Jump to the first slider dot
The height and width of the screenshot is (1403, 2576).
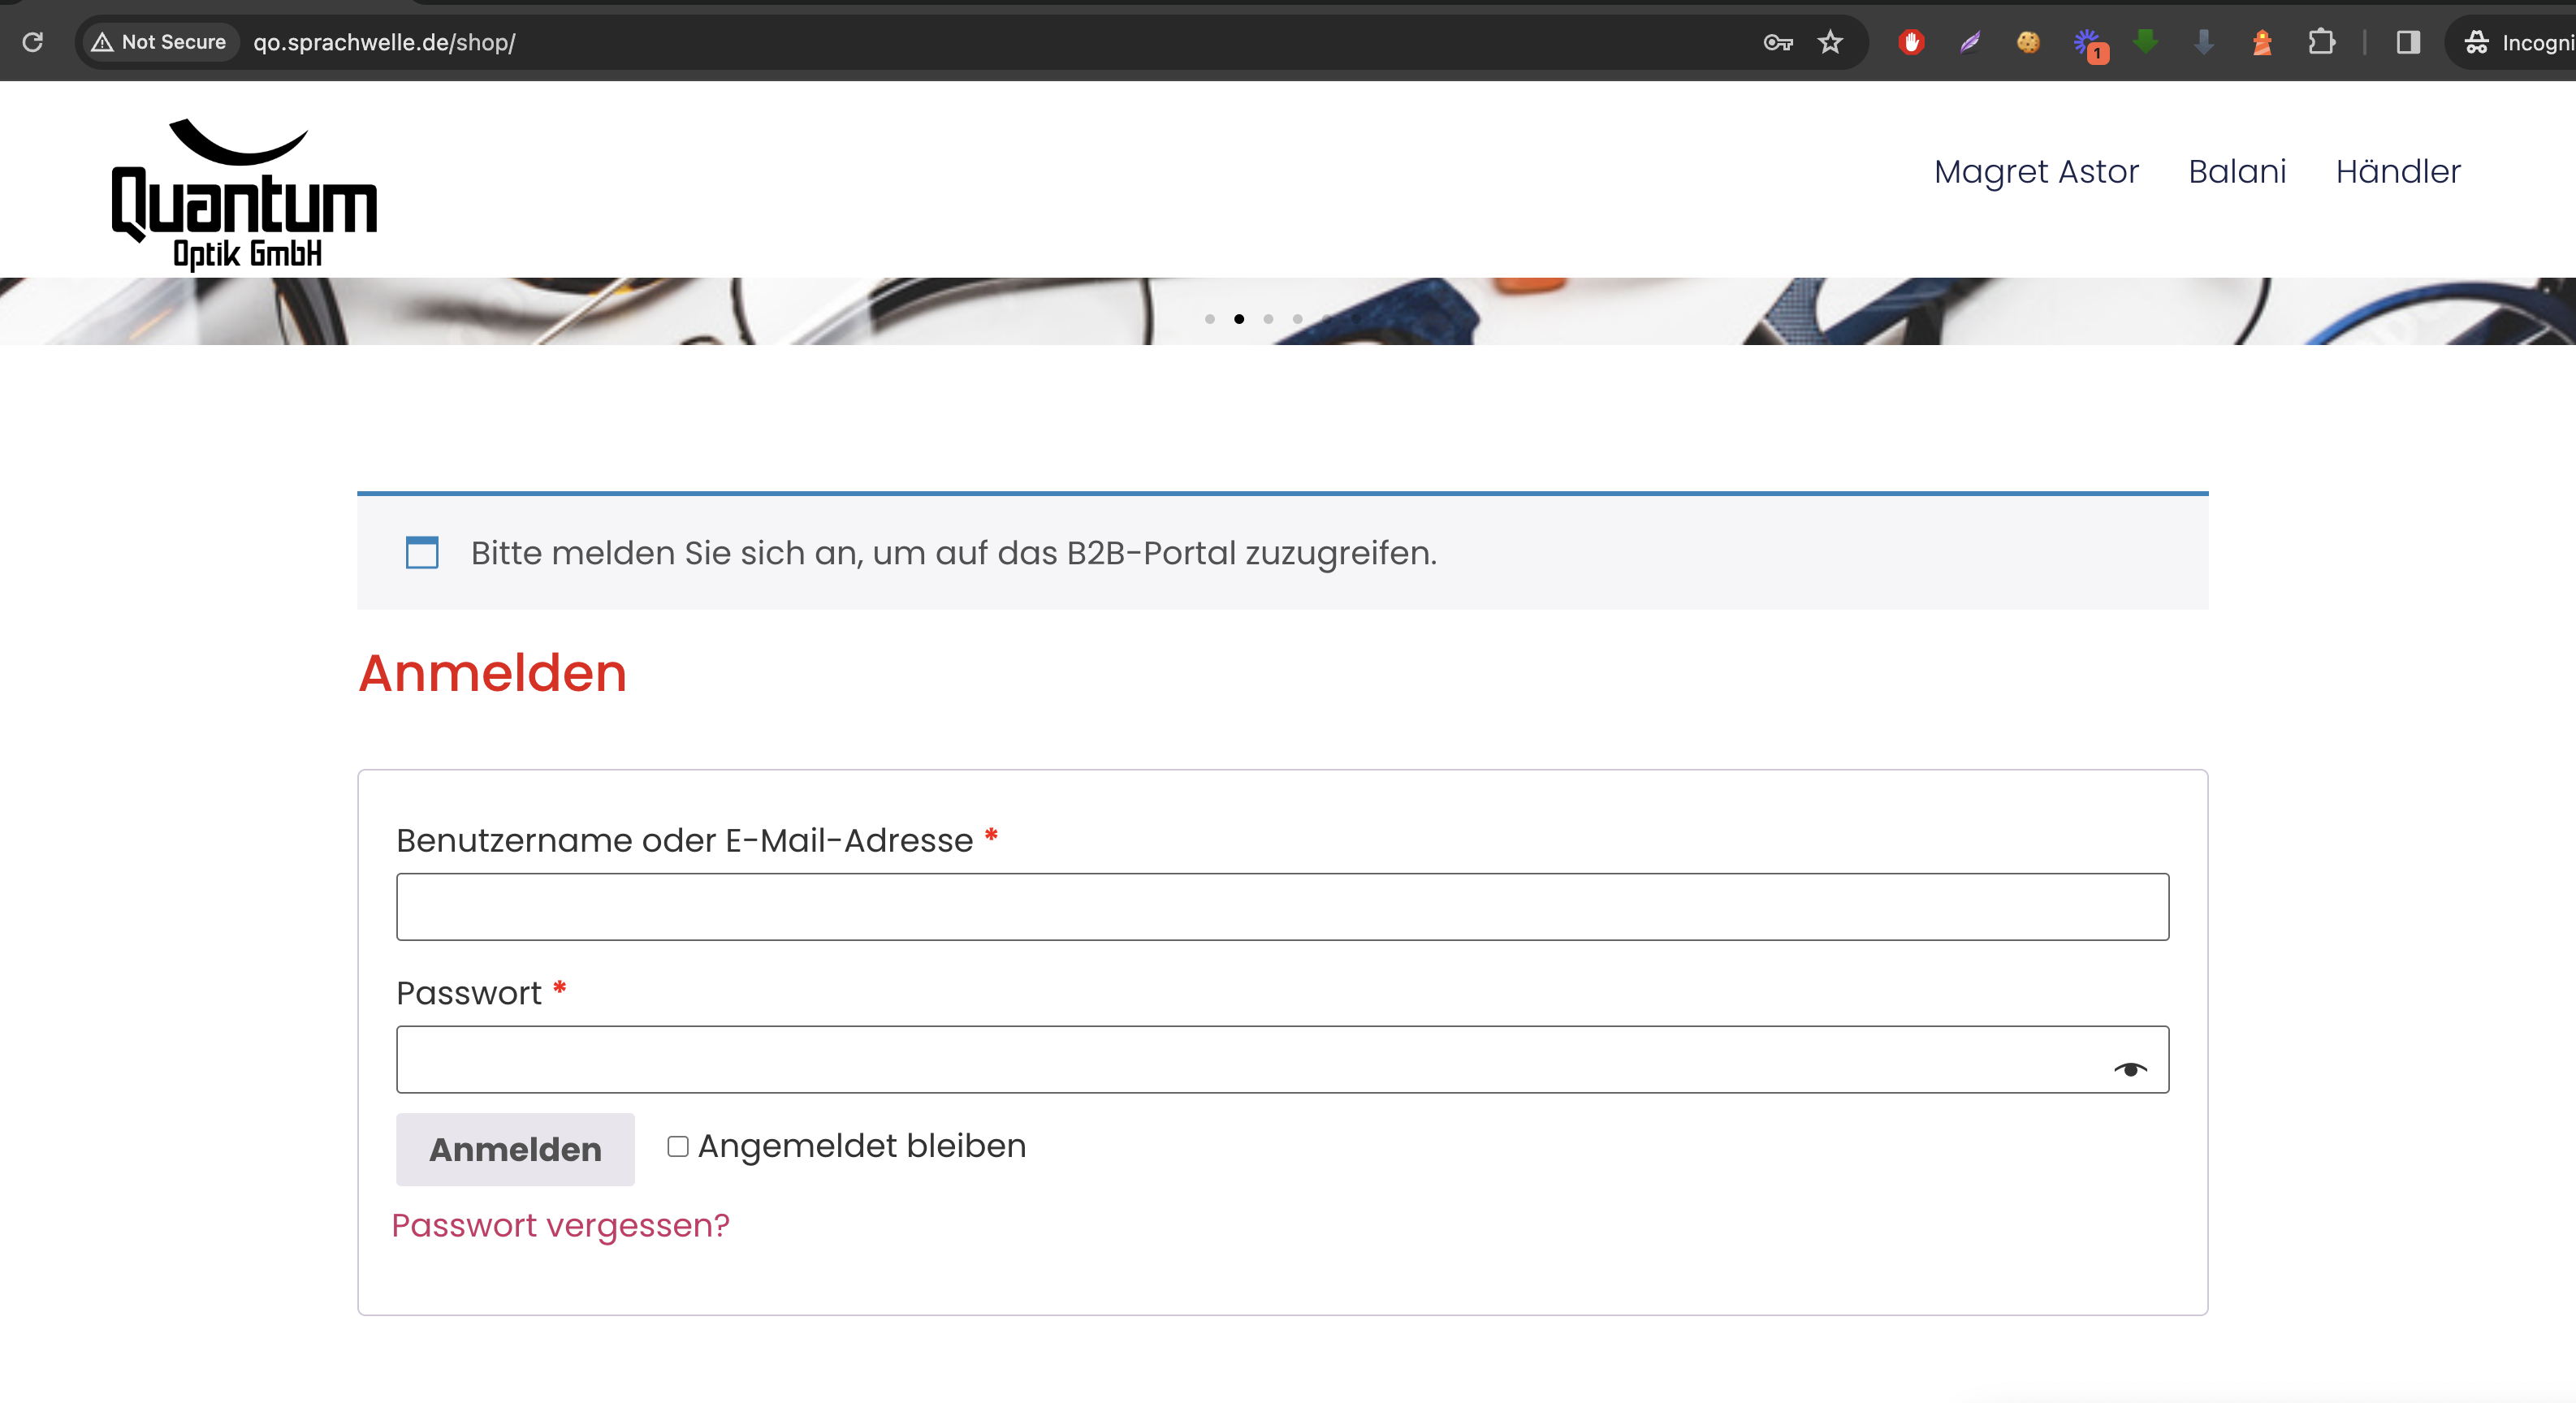[x=1210, y=319]
